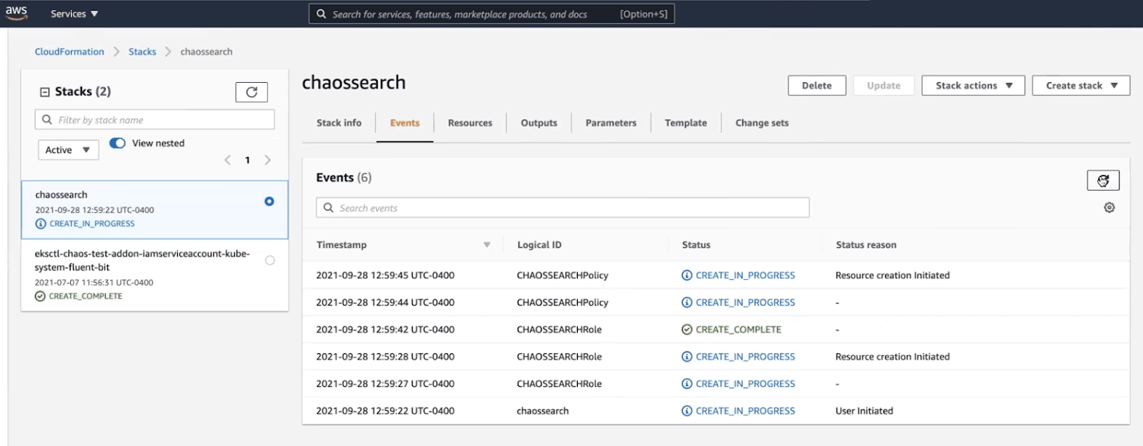Click status info icon for 12:59:28 event

pyautogui.click(x=687, y=357)
